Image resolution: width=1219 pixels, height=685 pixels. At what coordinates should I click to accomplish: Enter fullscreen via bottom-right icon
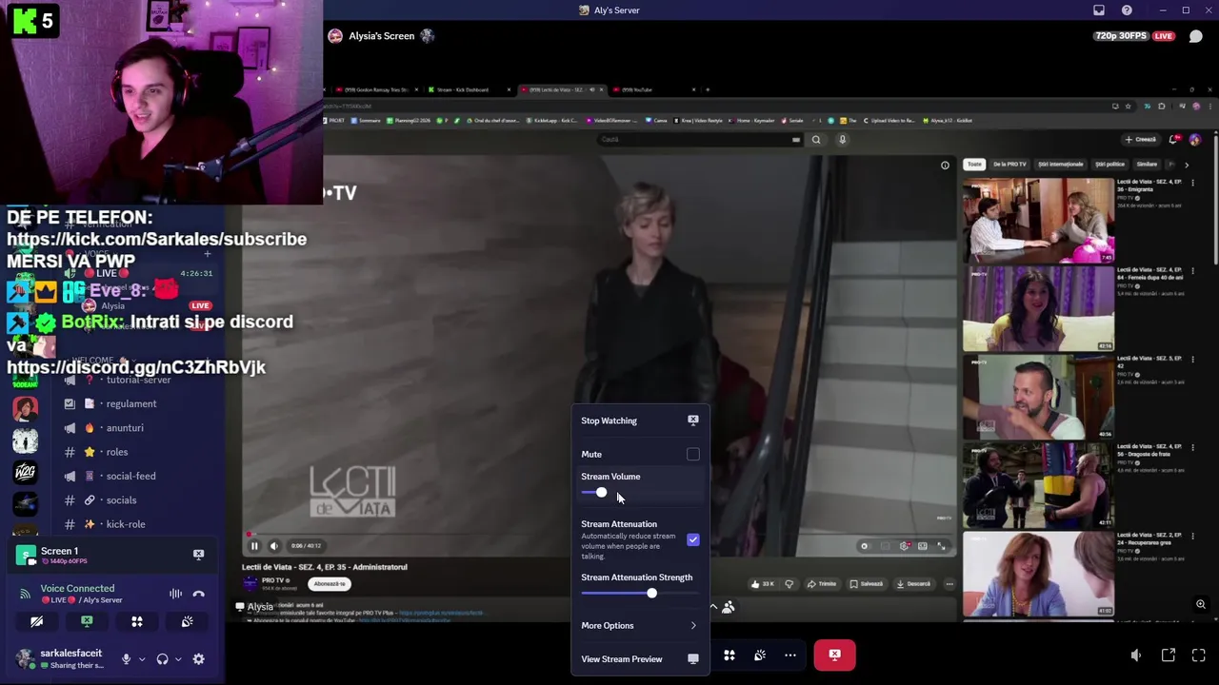tap(1199, 656)
